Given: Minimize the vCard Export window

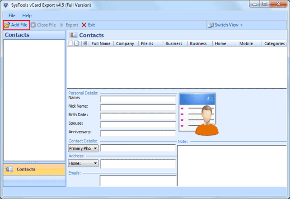Looking at the screenshot, I should (255, 4).
